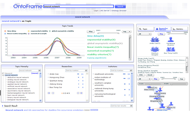Image resolution: width=190 pixels, height=116 pixels.
Task: Adjust the Scale slider handle
Action: 150,84
